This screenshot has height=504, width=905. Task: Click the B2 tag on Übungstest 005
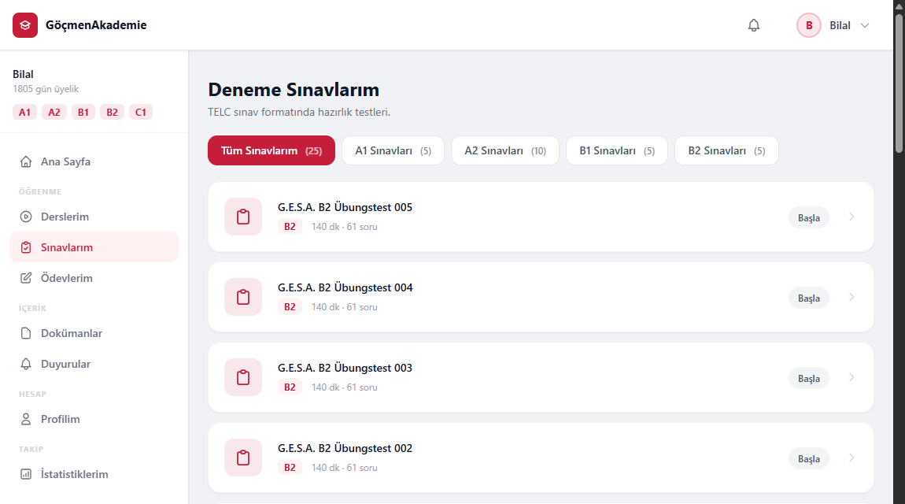[x=290, y=227]
